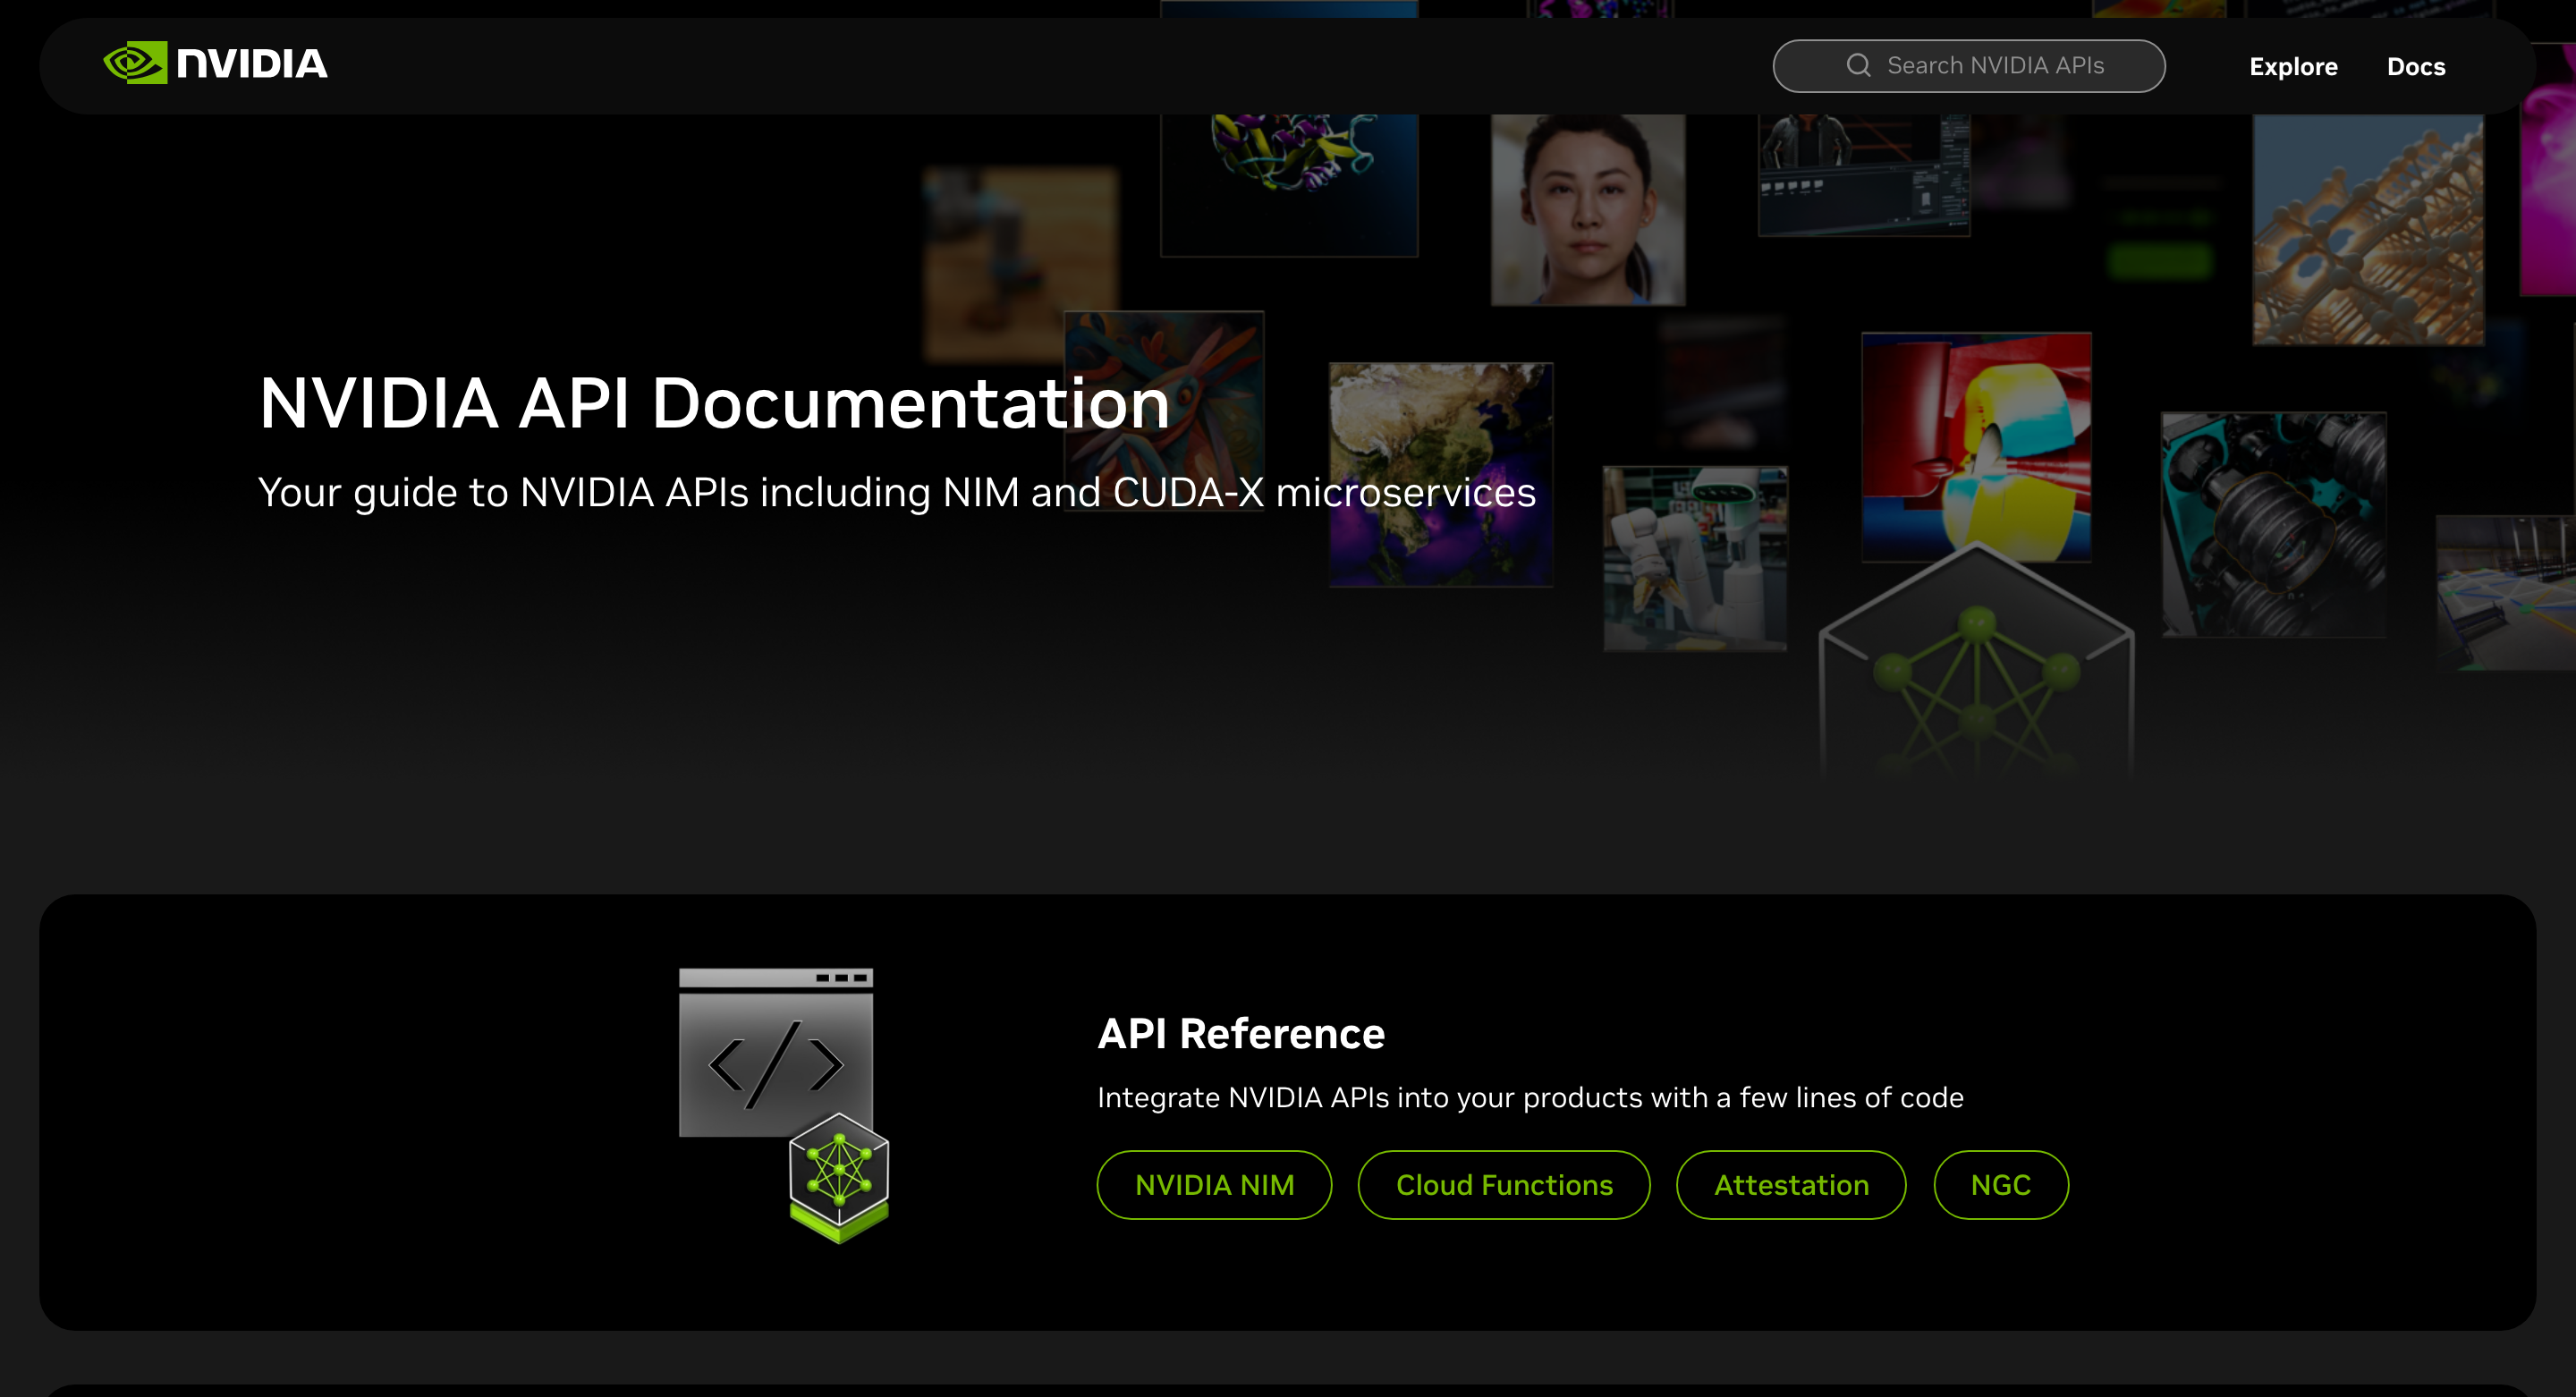This screenshot has width=2576, height=1397.
Task: Click the API Reference code window icon
Action: point(784,1105)
